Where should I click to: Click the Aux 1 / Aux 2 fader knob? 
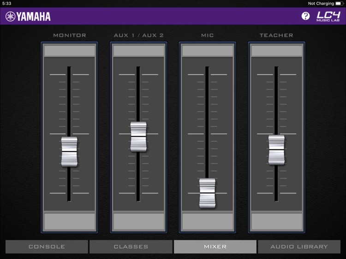[138, 137]
